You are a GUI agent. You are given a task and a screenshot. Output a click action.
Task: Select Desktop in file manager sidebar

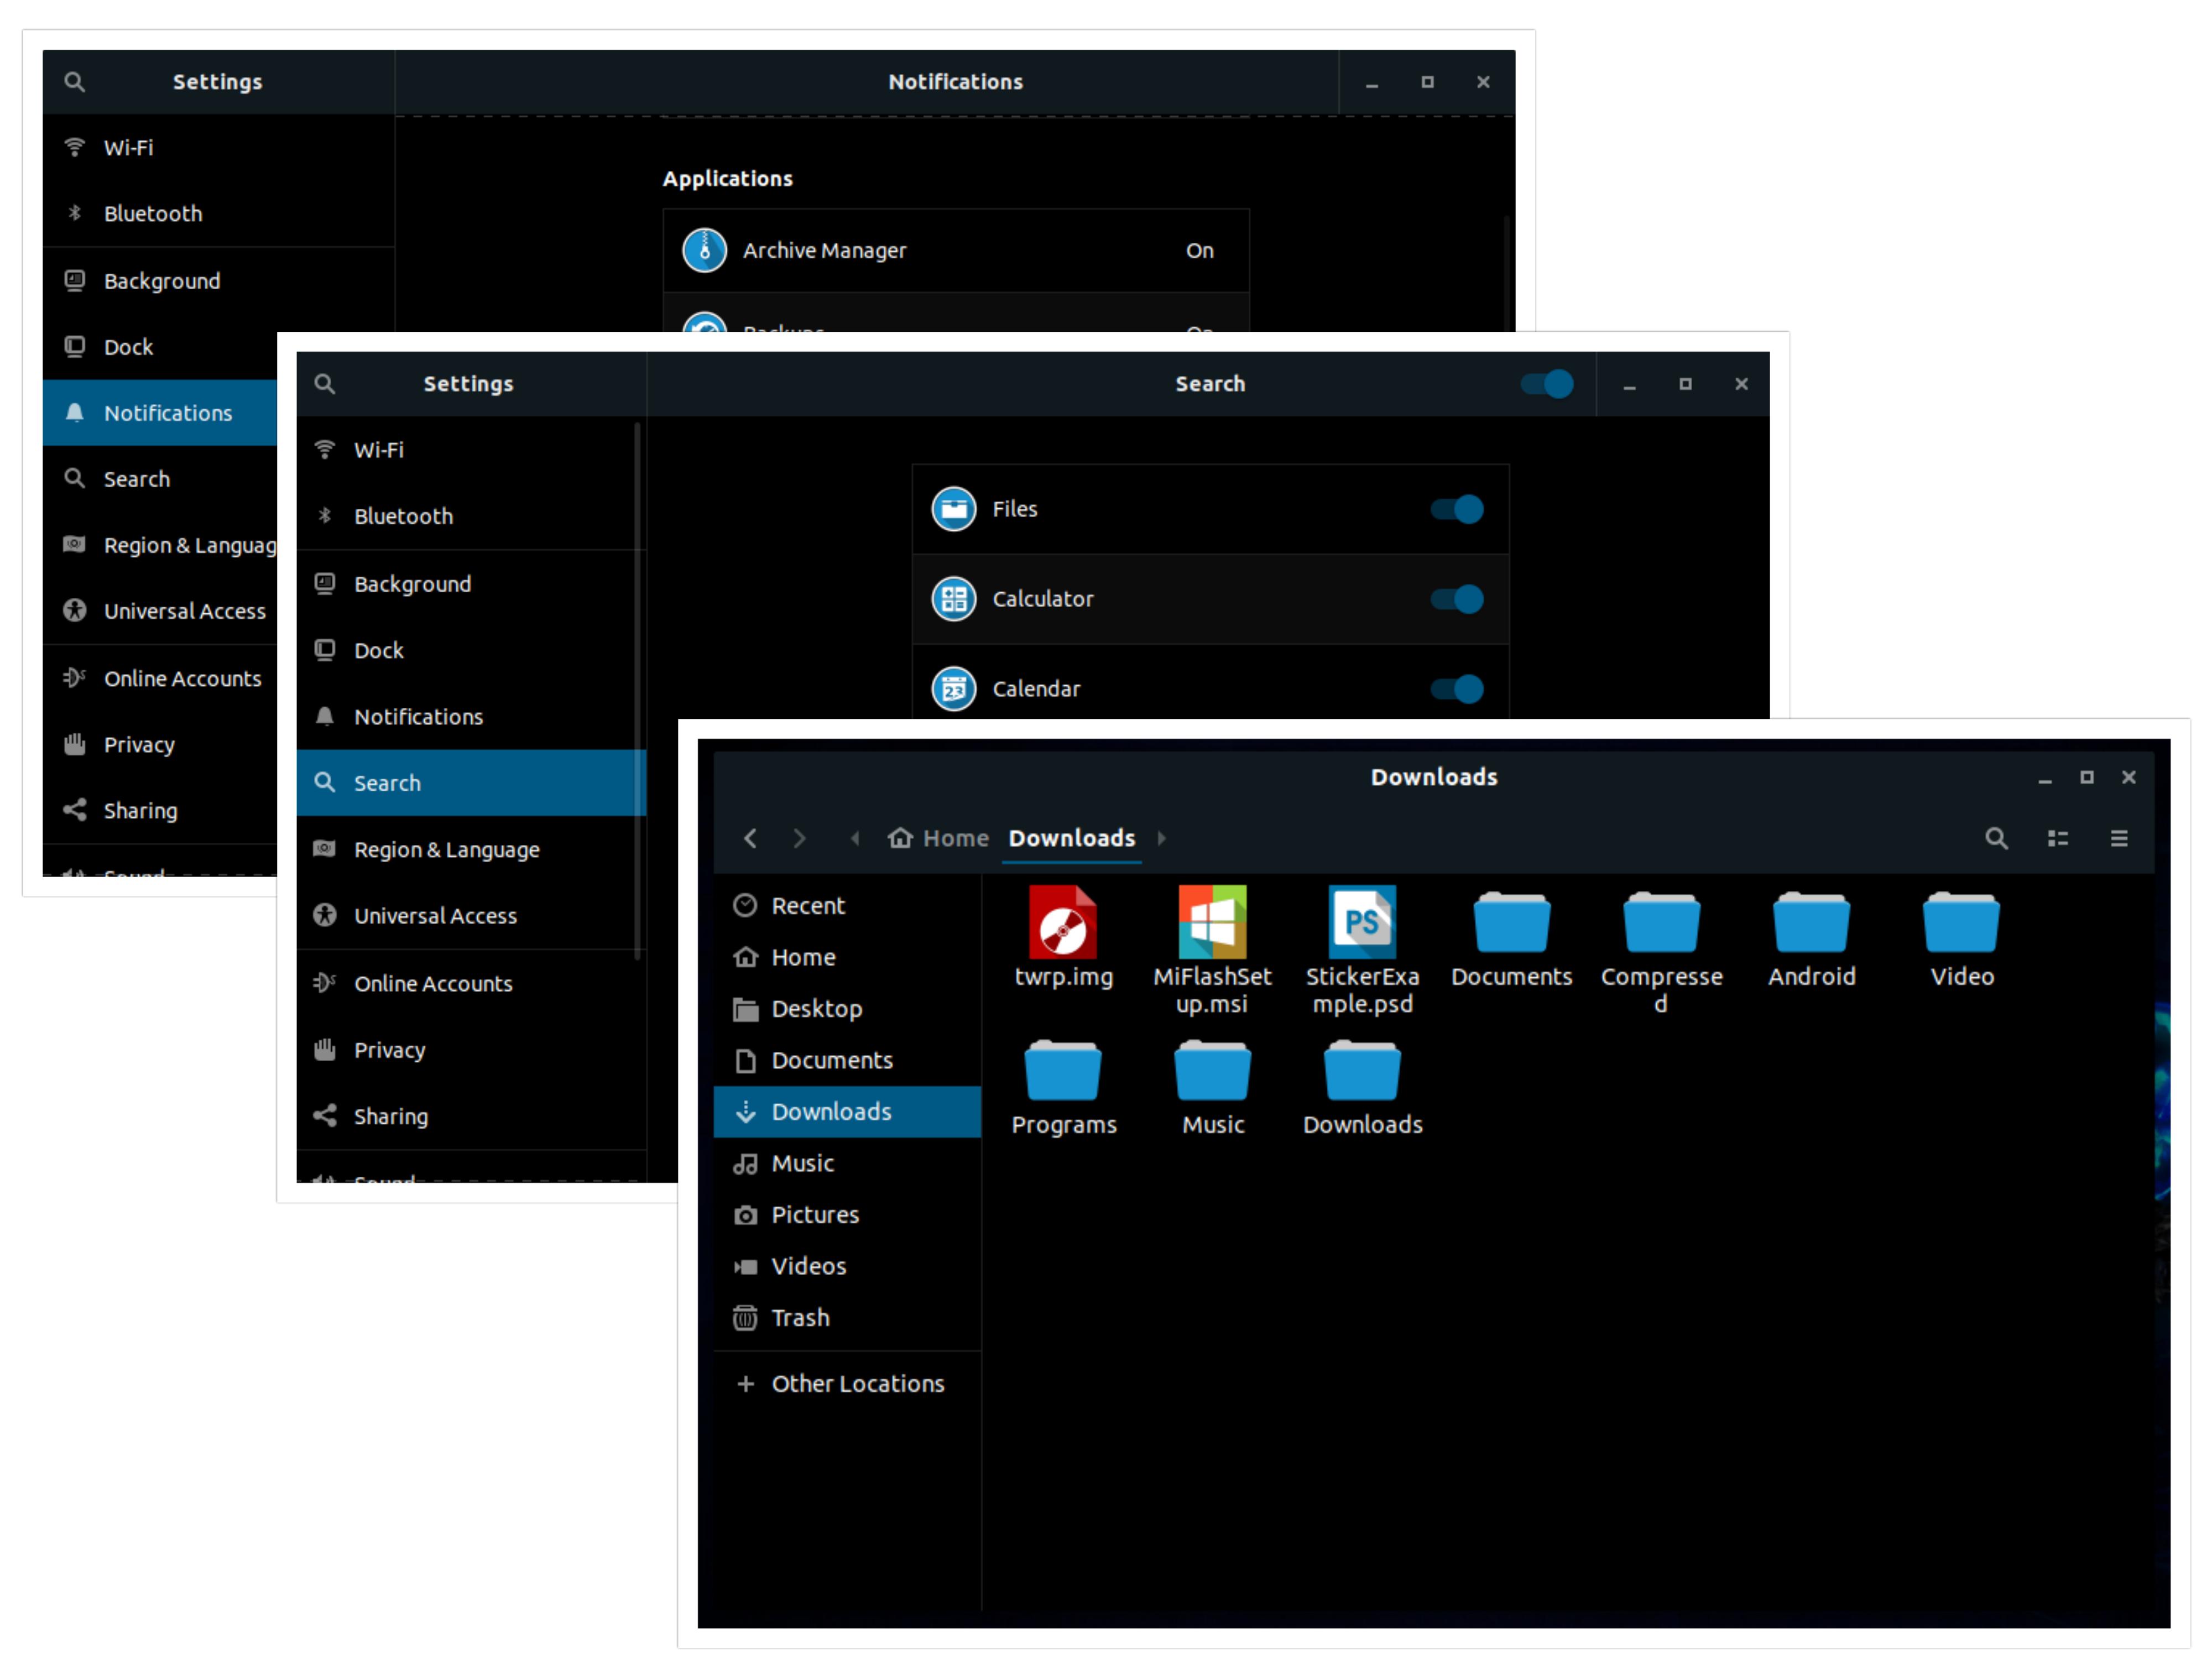click(847, 1009)
